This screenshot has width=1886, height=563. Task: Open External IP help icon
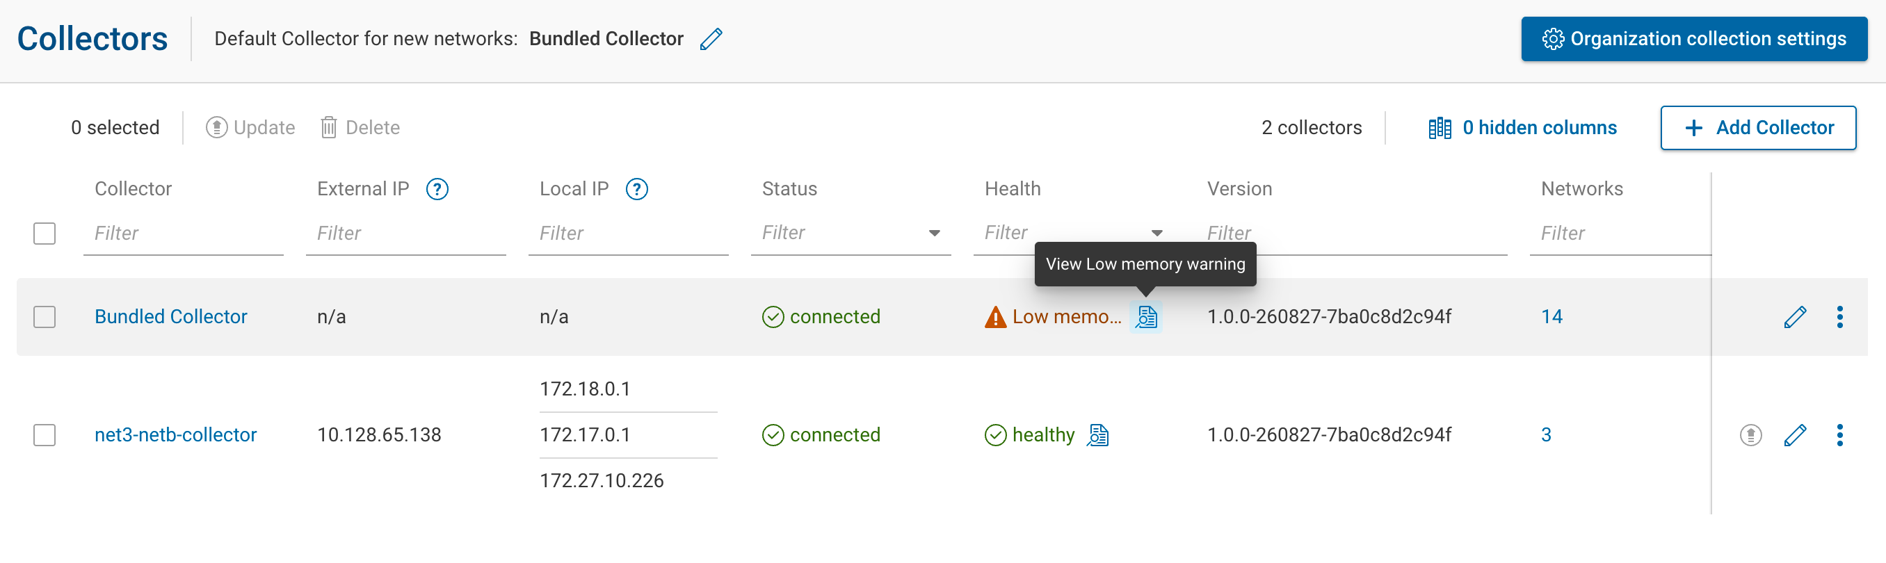(437, 189)
